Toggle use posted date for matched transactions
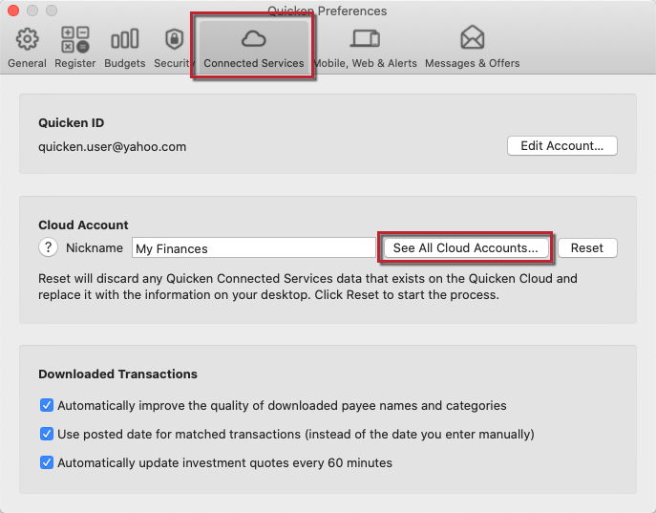Image resolution: width=656 pixels, height=513 pixels. tap(47, 434)
